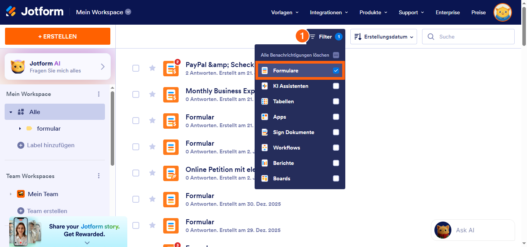Screen dimensions: 527x247
Task: Click the form icon dated 30. Dez. 2025
Action: point(171,199)
